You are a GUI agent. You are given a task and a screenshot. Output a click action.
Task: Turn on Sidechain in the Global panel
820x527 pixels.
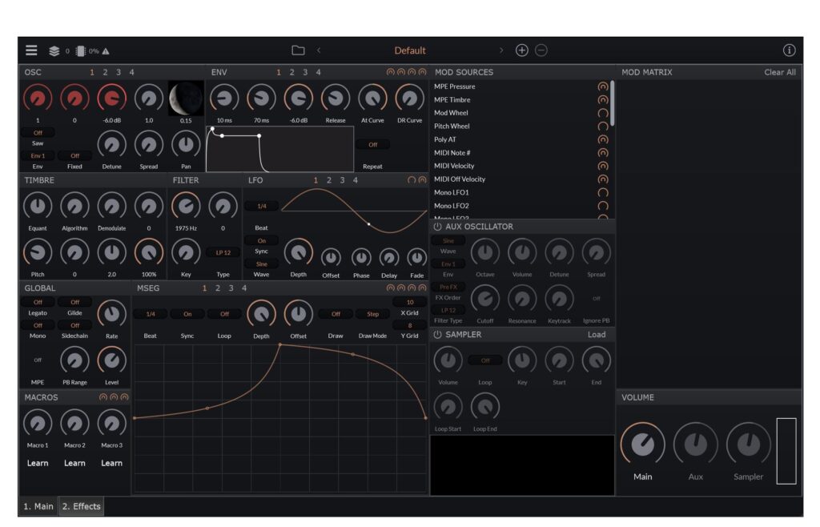tap(74, 324)
